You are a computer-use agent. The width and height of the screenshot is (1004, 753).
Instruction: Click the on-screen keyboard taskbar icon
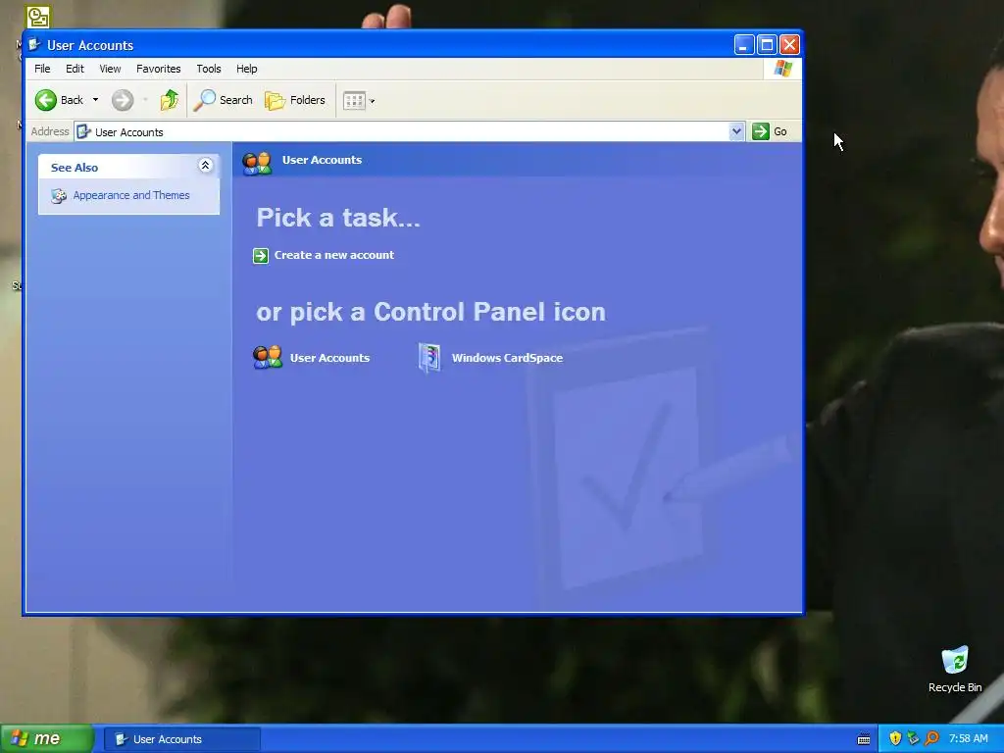(864, 739)
